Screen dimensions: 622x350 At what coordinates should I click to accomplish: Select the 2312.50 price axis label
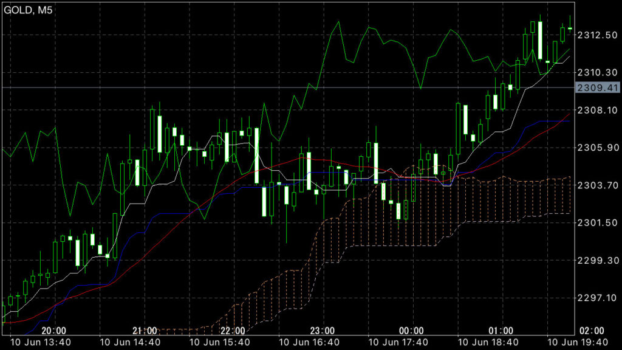click(x=598, y=35)
